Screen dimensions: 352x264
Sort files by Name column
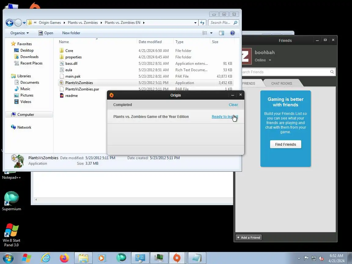[64, 42]
